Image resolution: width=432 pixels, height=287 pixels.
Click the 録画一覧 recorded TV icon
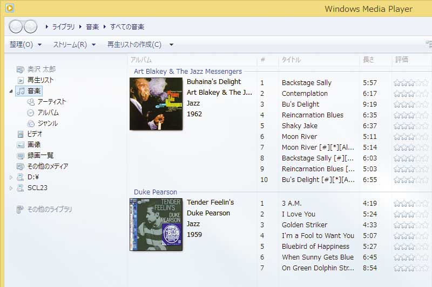tap(21, 156)
